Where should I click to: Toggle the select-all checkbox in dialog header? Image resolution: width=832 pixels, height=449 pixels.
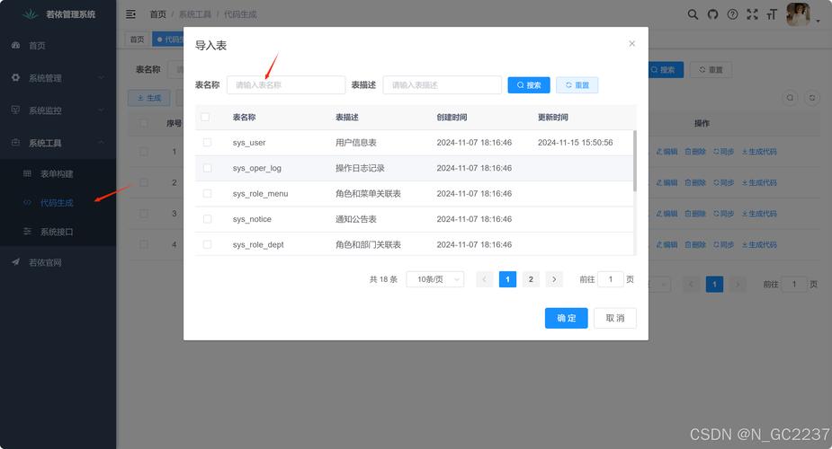(x=205, y=117)
